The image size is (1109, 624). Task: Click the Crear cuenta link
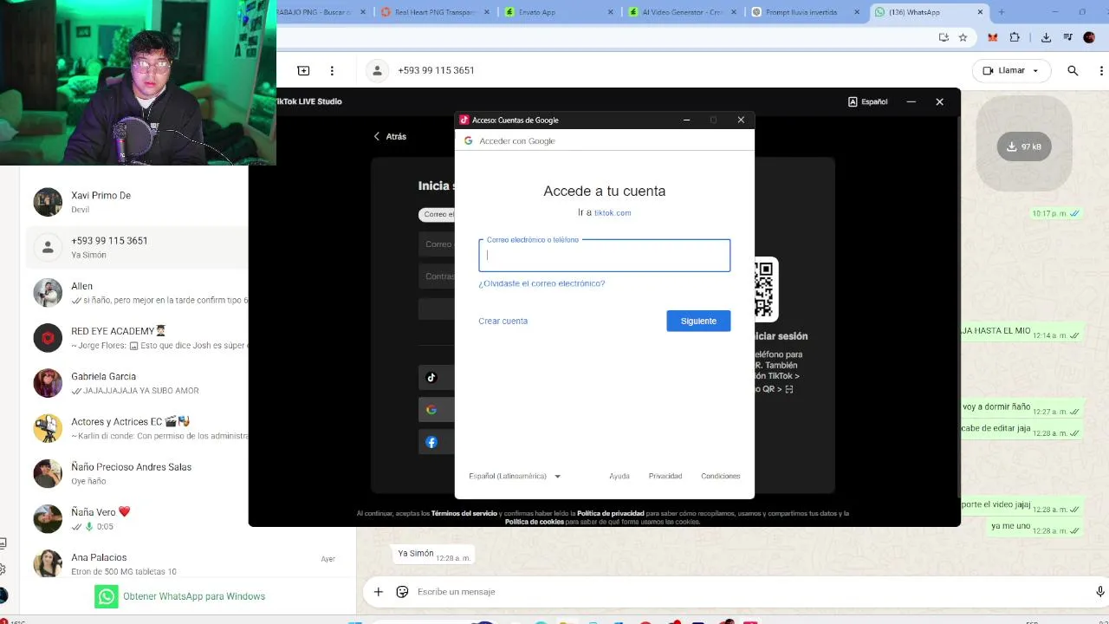coord(503,321)
